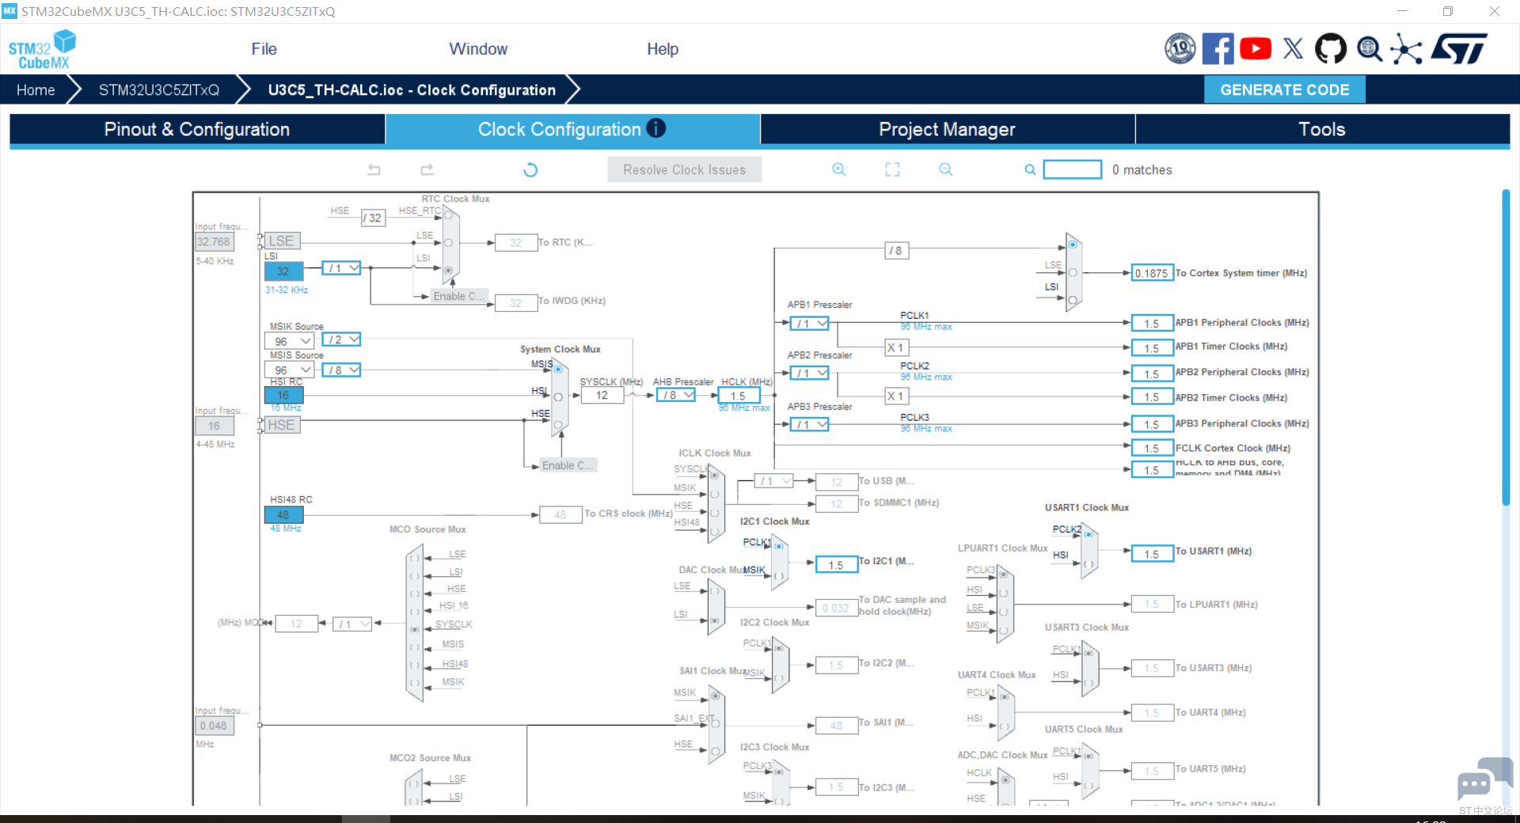Click the vertical scrollbar of clock diagram

point(1506,347)
